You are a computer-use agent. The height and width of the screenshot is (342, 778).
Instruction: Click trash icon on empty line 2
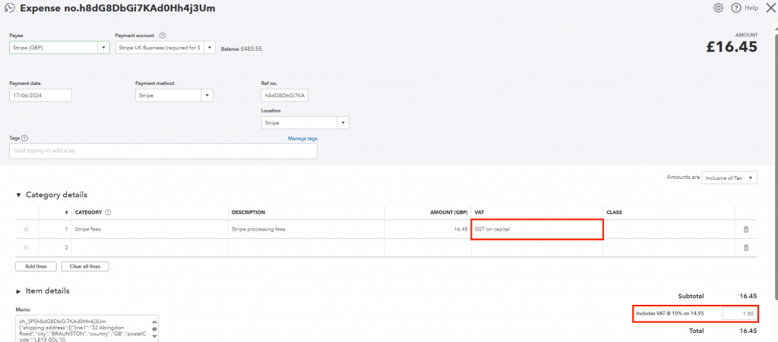(745, 247)
